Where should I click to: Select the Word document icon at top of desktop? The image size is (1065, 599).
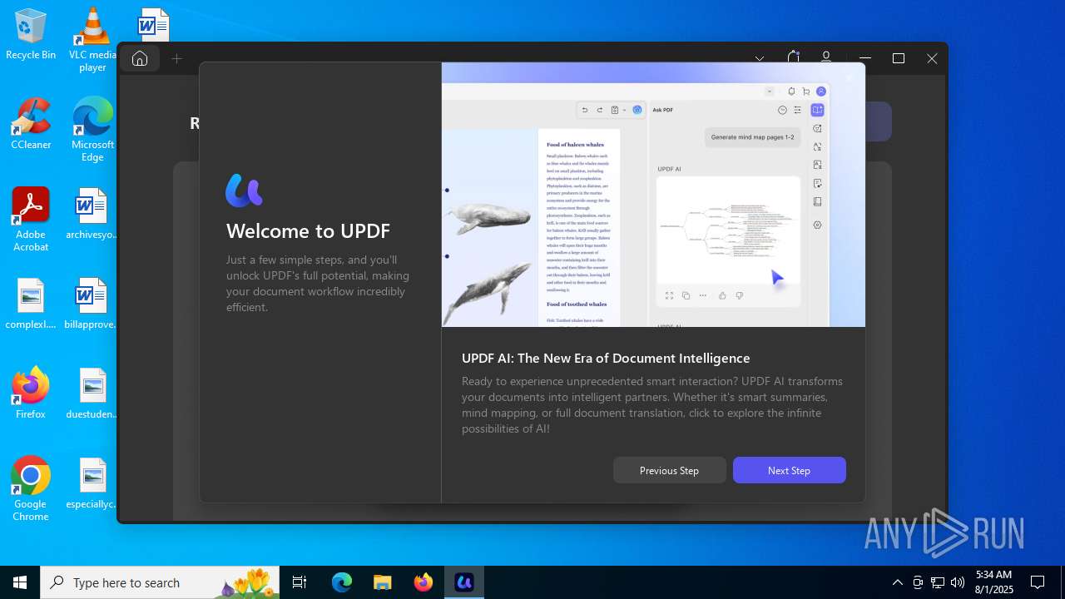click(x=154, y=25)
